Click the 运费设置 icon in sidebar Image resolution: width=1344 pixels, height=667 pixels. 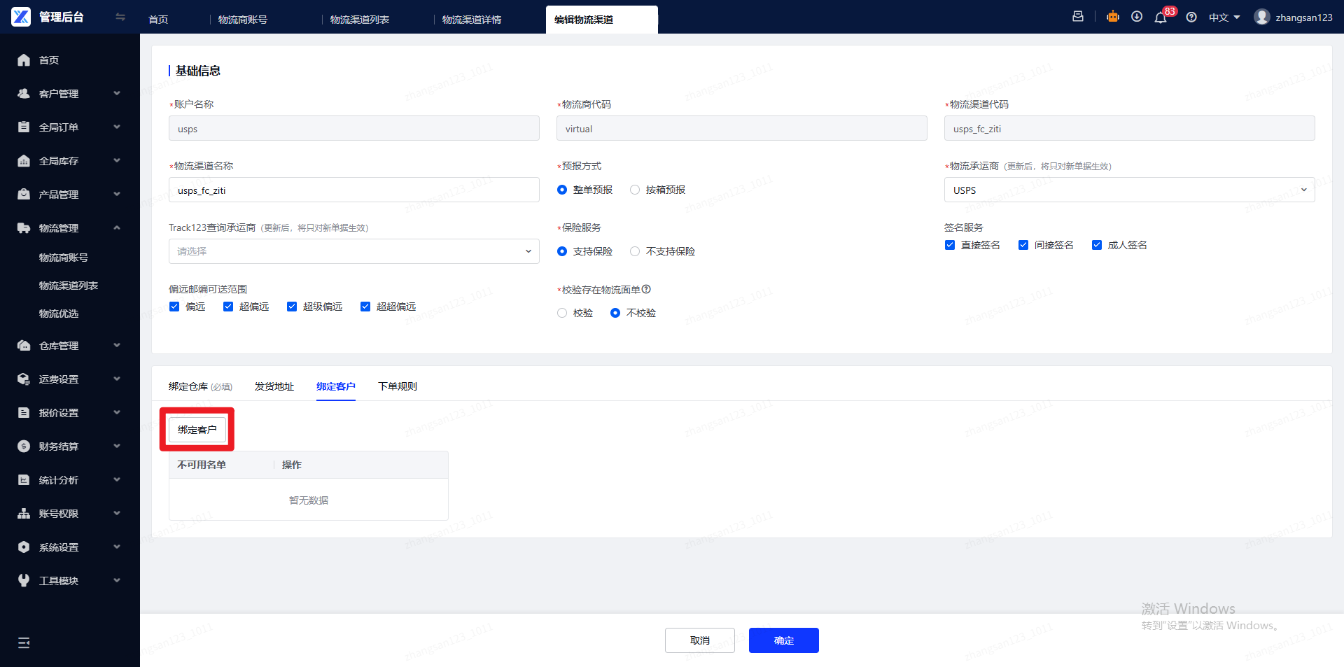[24, 379]
